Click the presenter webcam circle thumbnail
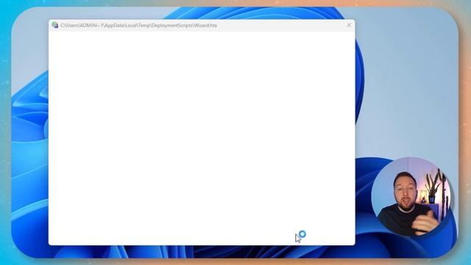The image size is (471, 265). (411, 197)
